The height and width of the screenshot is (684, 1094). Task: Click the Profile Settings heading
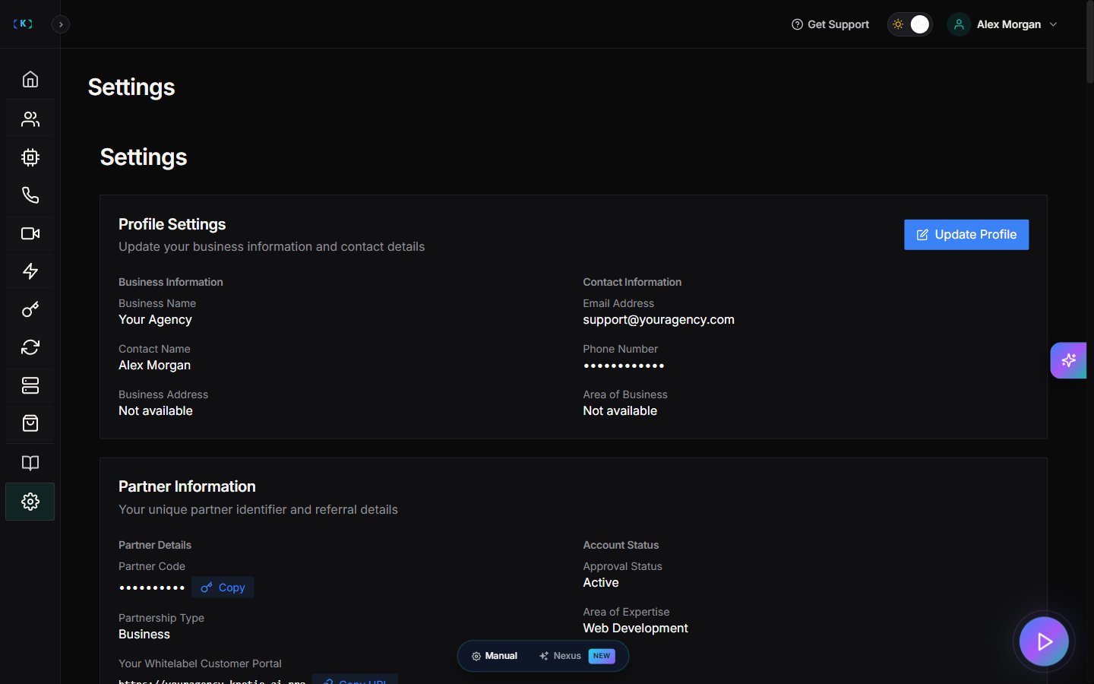coord(172,224)
